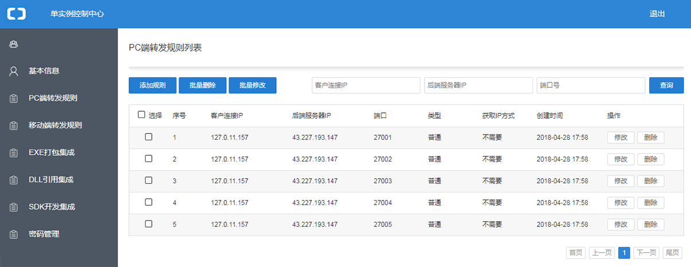The height and width of the screenshot is (267, 691).
Task: Click 删除 for the port 27004 rule
Action: pos(650,203)
